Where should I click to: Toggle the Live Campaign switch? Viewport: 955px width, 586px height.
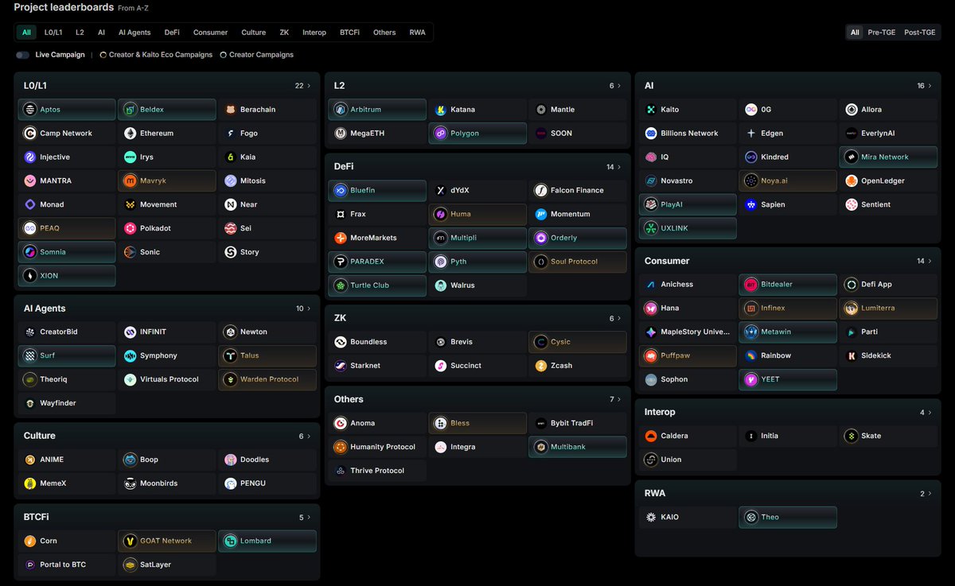[22, 55]
